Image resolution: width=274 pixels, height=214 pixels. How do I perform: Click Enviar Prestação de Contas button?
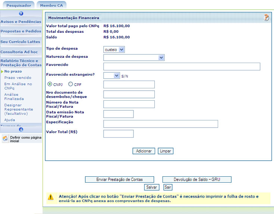click(119, 179)
